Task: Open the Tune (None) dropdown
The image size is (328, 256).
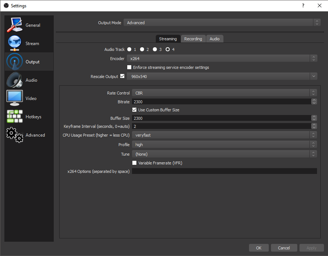Action: (x=224, y=154)
